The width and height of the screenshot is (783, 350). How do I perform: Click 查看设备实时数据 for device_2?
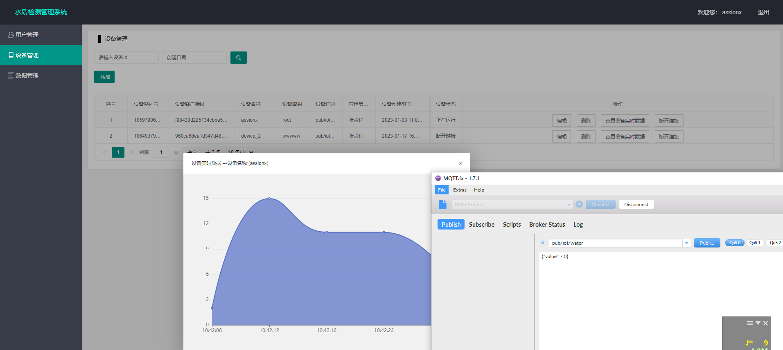pos(625,136)
